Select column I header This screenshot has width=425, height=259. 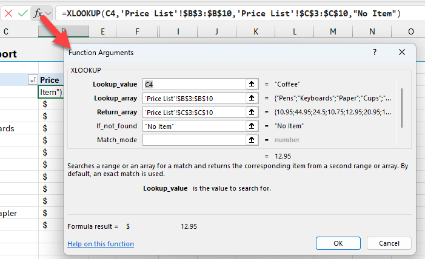tap(178, 31)
